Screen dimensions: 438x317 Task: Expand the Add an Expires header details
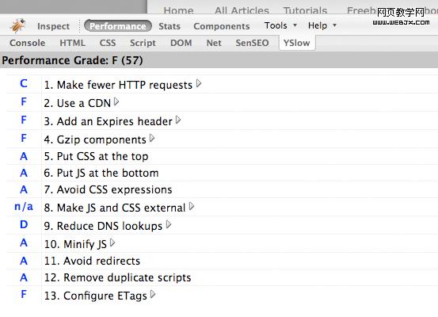pos(178,120)
